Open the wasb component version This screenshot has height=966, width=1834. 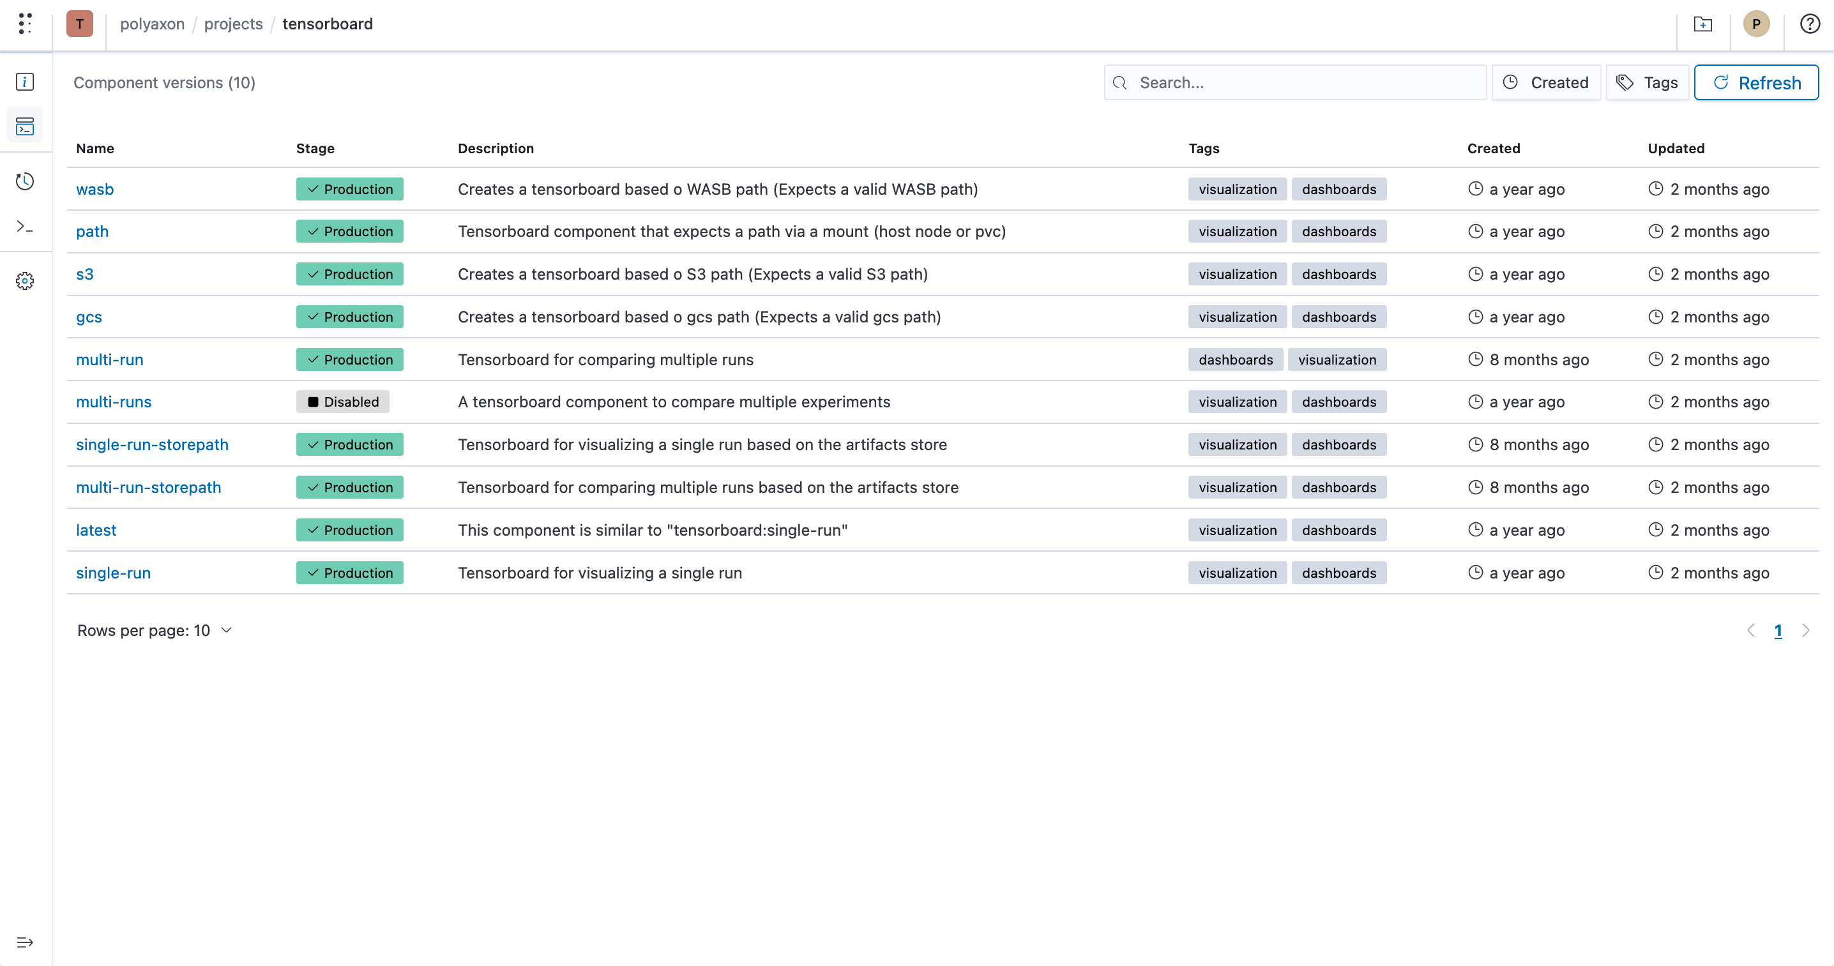click(95, 188)
